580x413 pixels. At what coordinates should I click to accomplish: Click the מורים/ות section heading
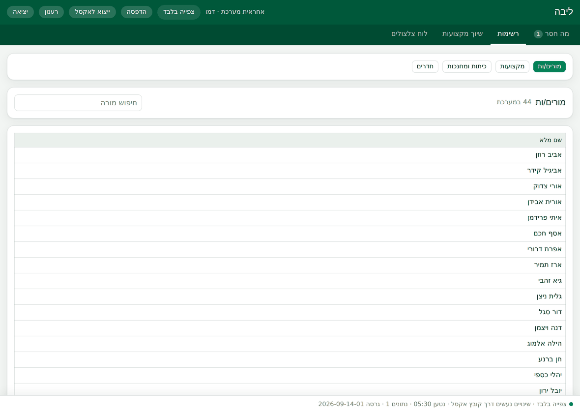coord(551,102)
